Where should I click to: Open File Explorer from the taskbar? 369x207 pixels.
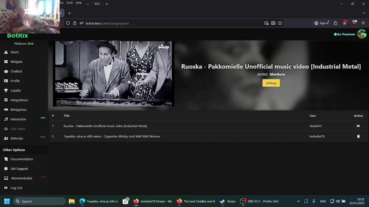[x=71, y=201]
